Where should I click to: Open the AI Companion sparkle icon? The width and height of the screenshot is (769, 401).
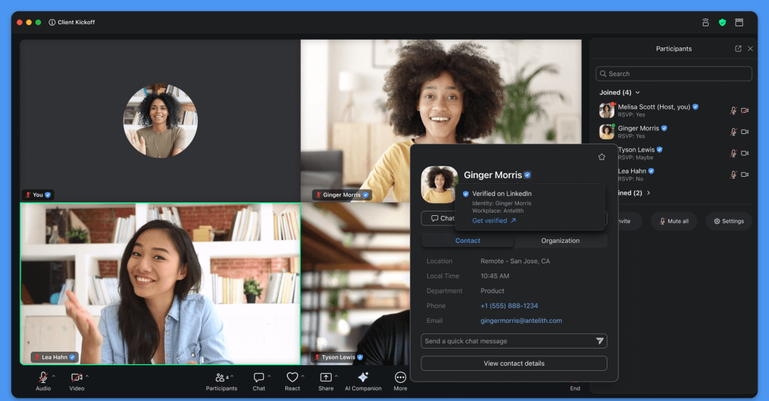pyautogui.click(x=363, y=378)
